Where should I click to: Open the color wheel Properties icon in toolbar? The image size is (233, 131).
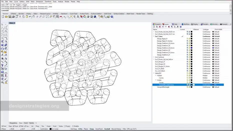pyautogui.click(x=85, y=16)
